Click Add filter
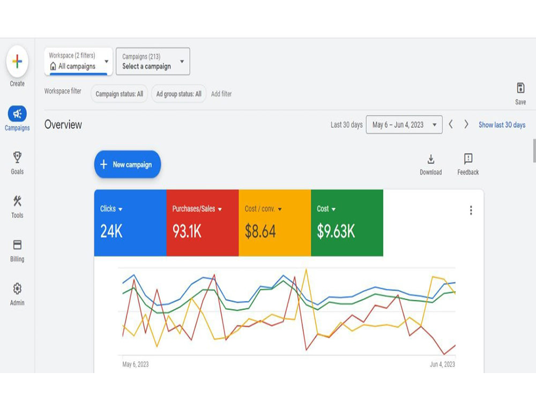Image resolution: width=536 pixels, height=402 pixels. [221, 94]
